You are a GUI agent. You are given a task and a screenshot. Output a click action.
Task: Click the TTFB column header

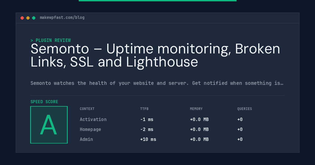[x=144, y=109]
